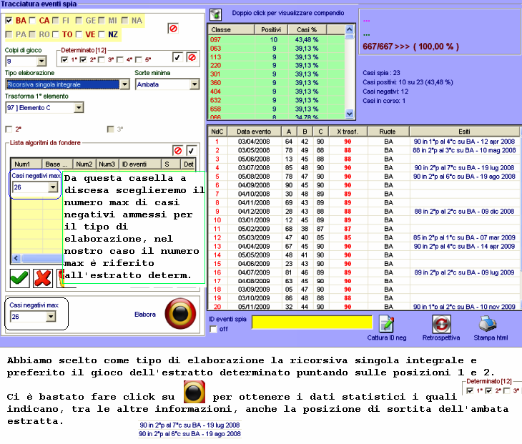This screenshot has width=522, height=444.
Task: Enable Determinato 5ª position checkbox
Action: [139, 59]
